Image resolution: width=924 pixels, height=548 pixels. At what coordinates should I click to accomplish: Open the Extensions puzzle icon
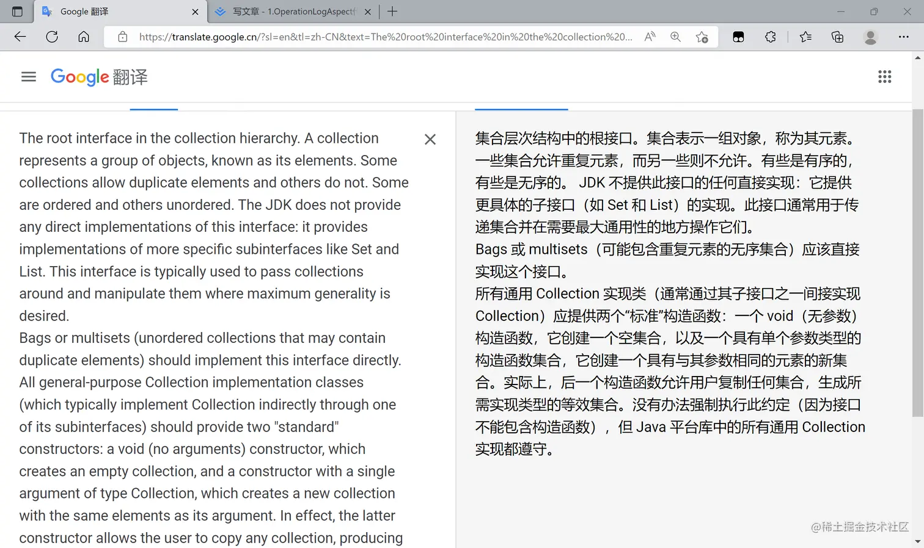pos(770,37)
